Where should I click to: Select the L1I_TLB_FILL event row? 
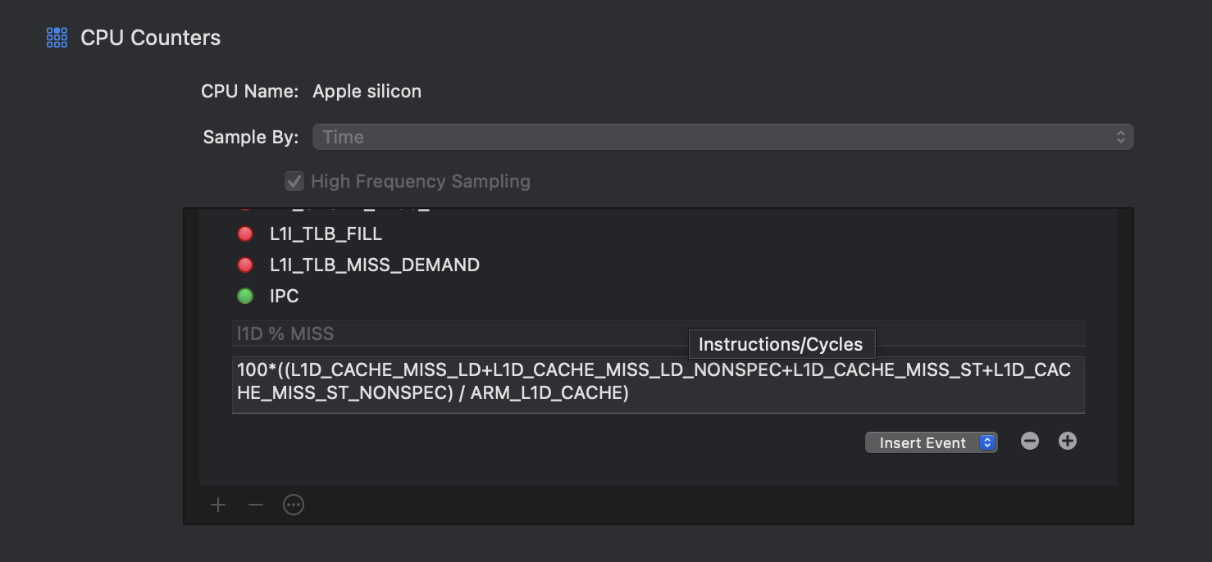click(326, 234)
